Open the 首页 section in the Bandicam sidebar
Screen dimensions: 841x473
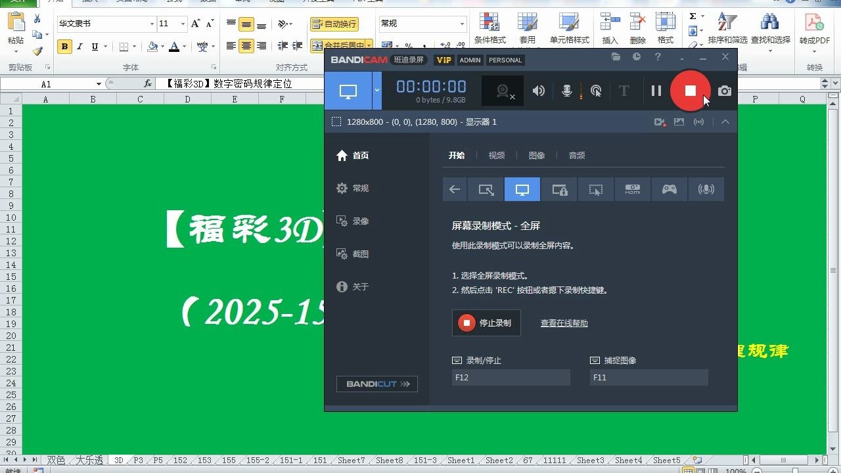[x=353, y=156]
